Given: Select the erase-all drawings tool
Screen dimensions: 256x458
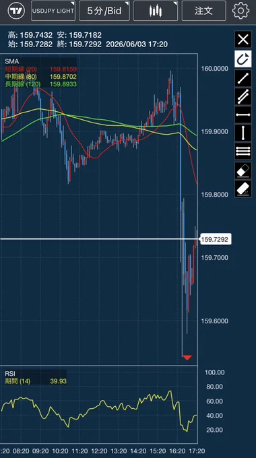Looking at the screenshot, I should click(x=243, y=189).
